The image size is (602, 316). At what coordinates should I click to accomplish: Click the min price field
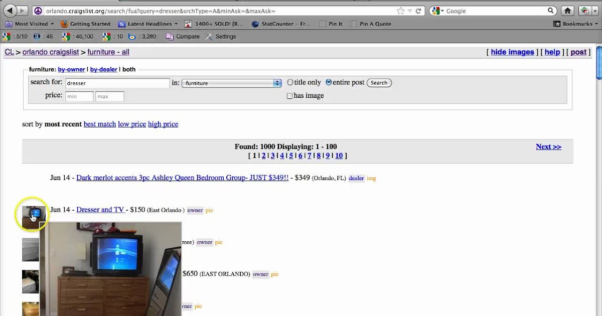(x=79, y=96)
